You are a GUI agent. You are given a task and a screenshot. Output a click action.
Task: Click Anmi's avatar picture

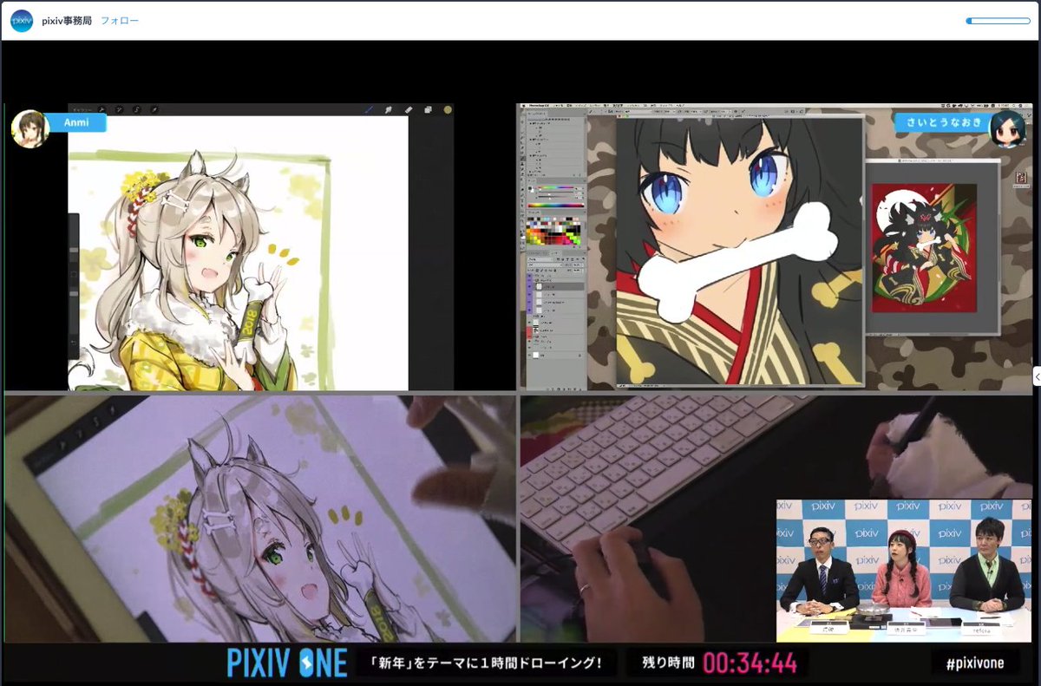click(29, 129)
